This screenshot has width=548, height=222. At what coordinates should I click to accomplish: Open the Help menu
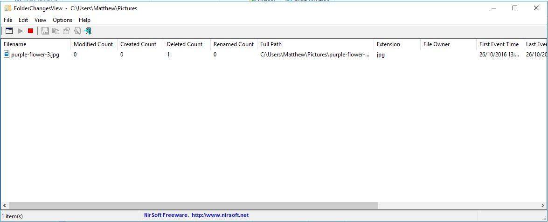click(84, 20)
